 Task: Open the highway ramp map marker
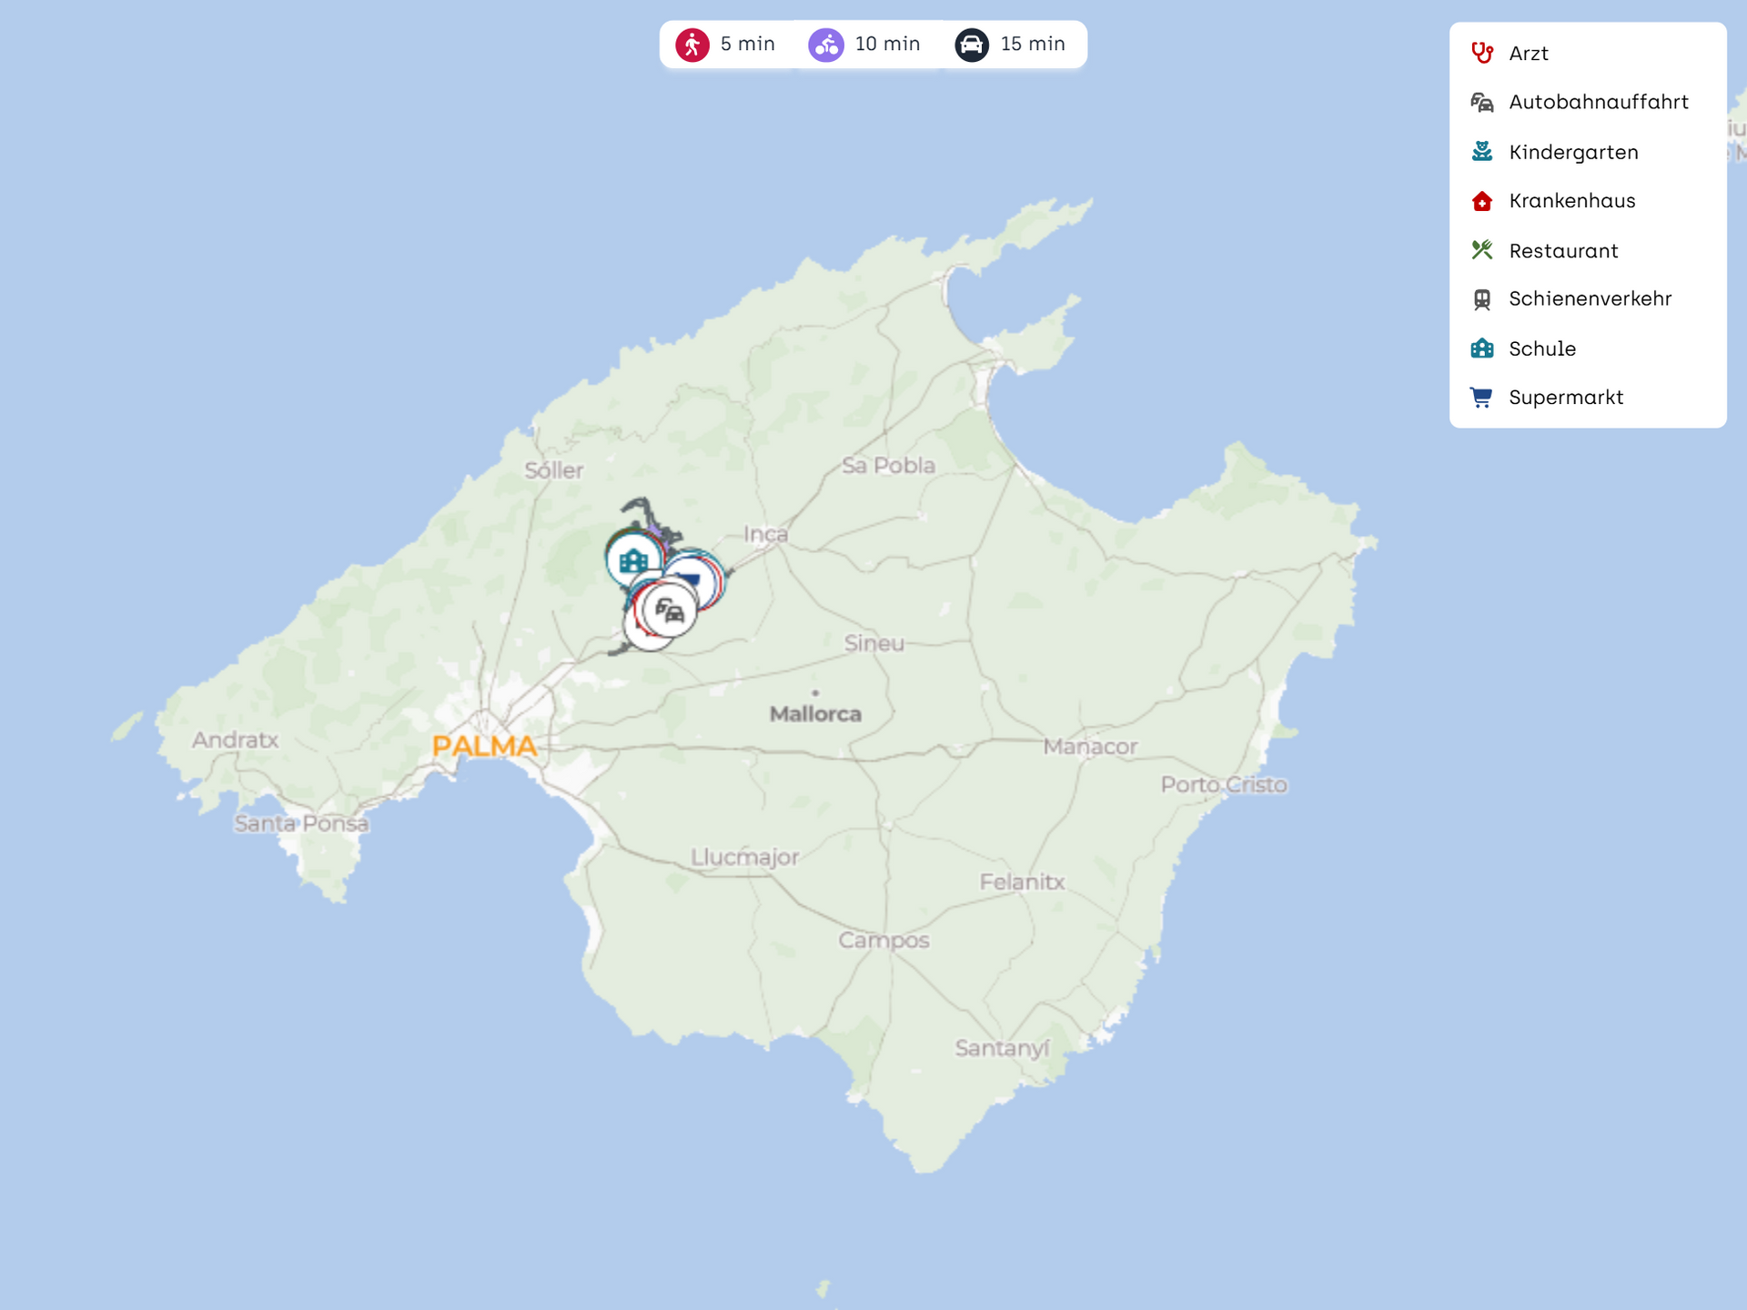tap(671, 610)
